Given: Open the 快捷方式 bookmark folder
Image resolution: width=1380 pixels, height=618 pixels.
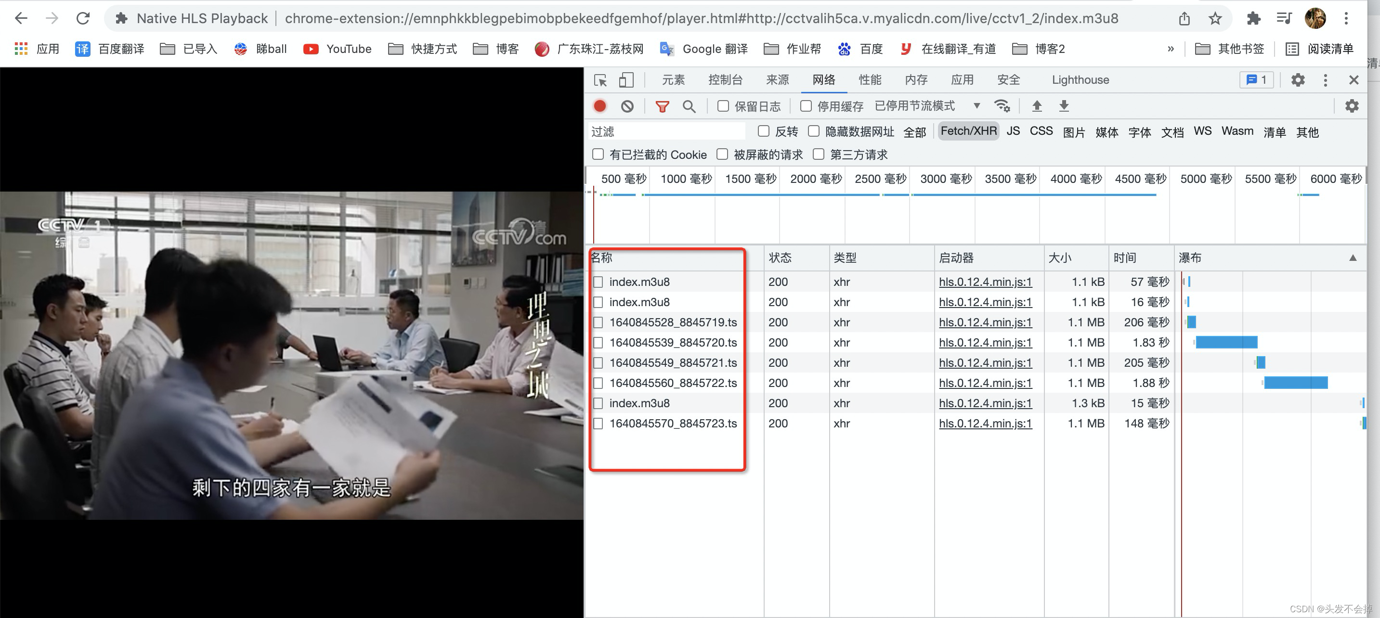Looking at the screenshot, I should pos(422,49).
